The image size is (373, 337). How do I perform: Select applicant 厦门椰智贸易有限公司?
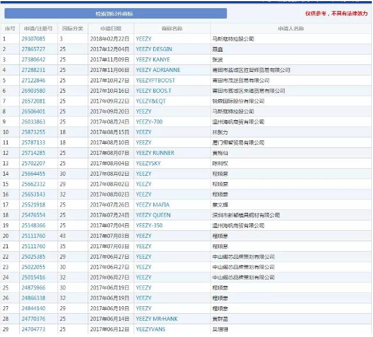(x=238, y=143)
